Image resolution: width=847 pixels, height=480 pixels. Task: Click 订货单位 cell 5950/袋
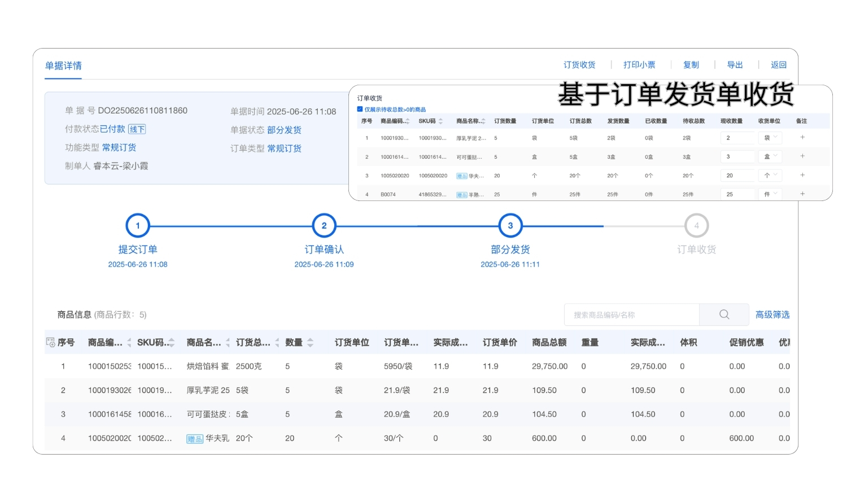[398, 366]
